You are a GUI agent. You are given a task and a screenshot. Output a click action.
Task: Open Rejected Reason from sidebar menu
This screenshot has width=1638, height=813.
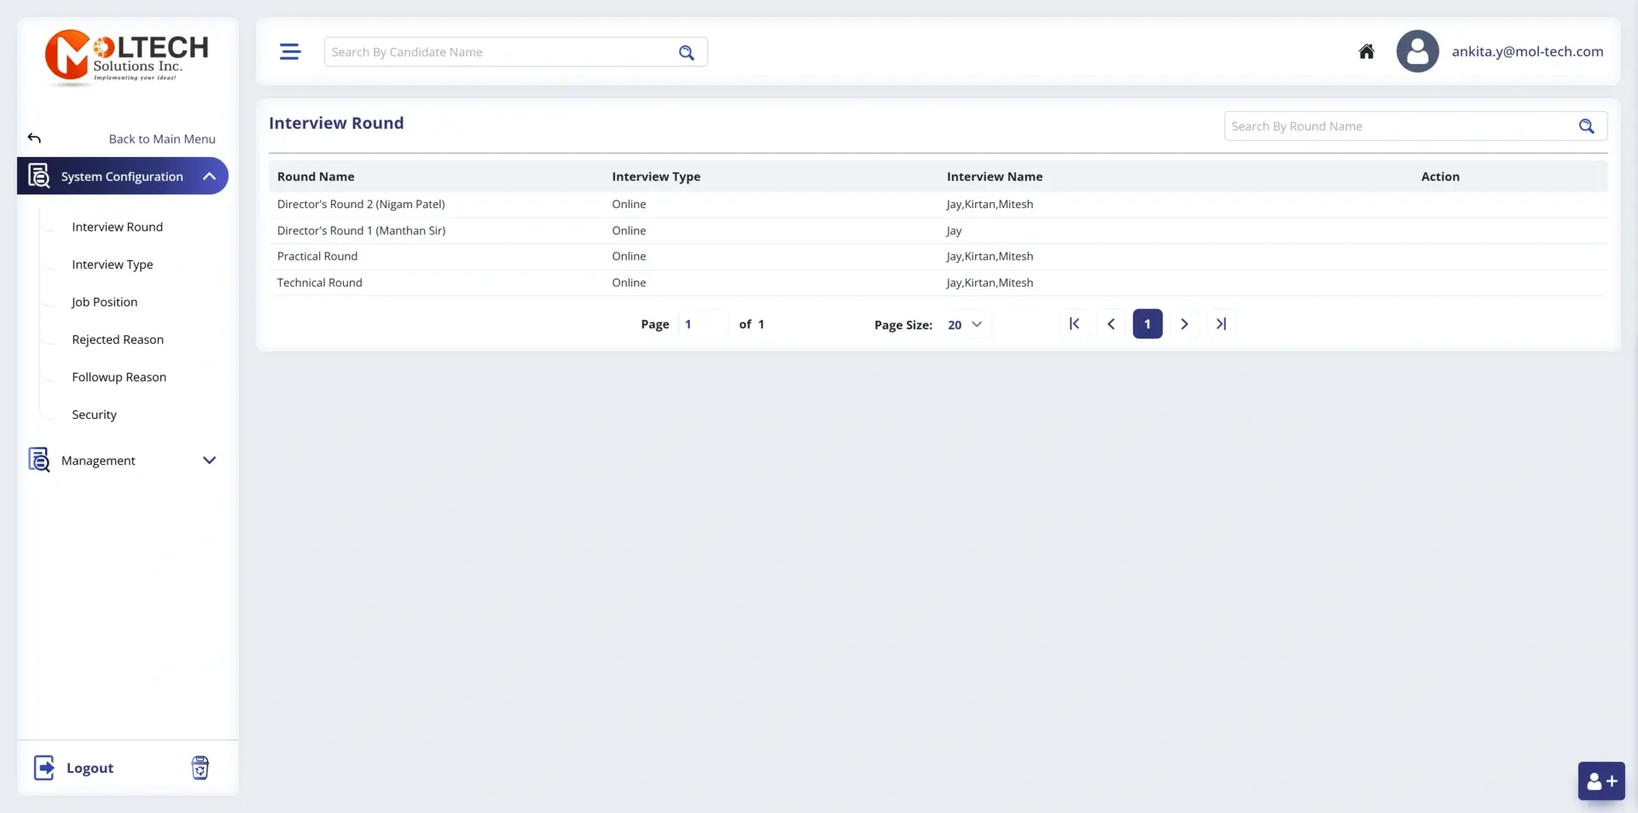[118, 339]
